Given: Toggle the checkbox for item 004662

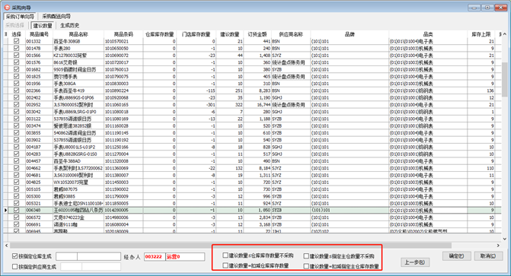Looking at the screenshot, I should (16, 168).
